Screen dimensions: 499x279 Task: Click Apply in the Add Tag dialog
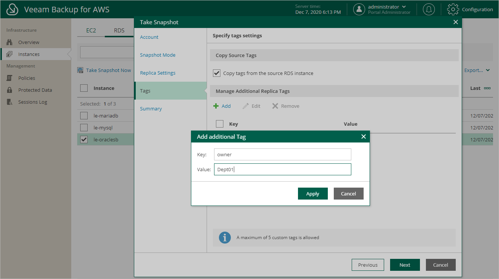[x=313, y=194]
